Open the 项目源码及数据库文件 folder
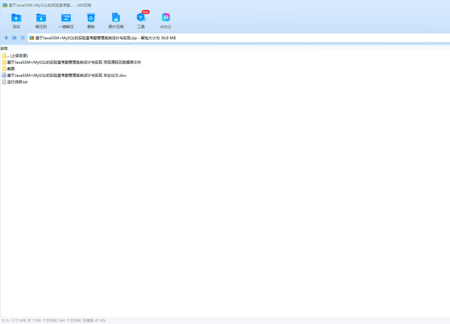Viewport: 450px width, 324px height. [74, 62]
